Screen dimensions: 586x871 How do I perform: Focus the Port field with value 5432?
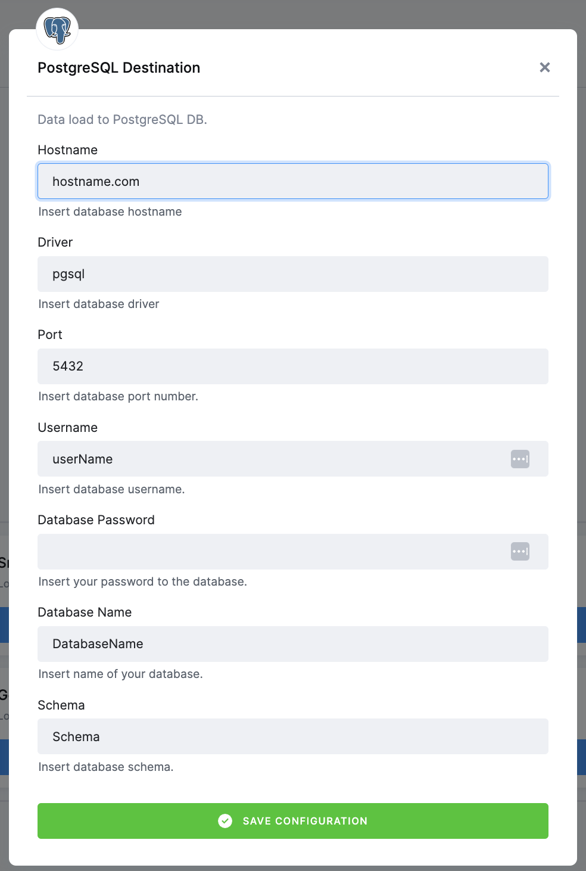293,366
